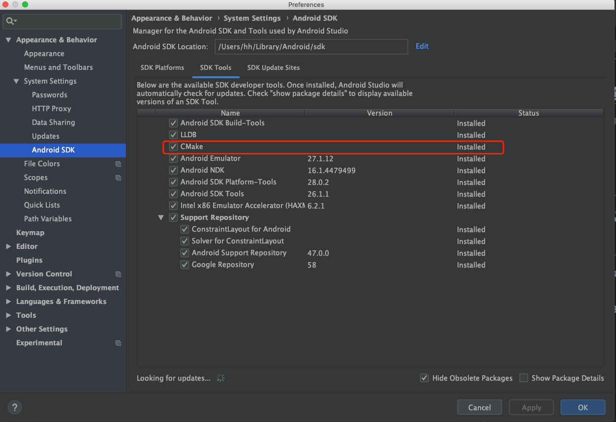Expand Build, Execution, Deployment node

(x=8, y=288)
